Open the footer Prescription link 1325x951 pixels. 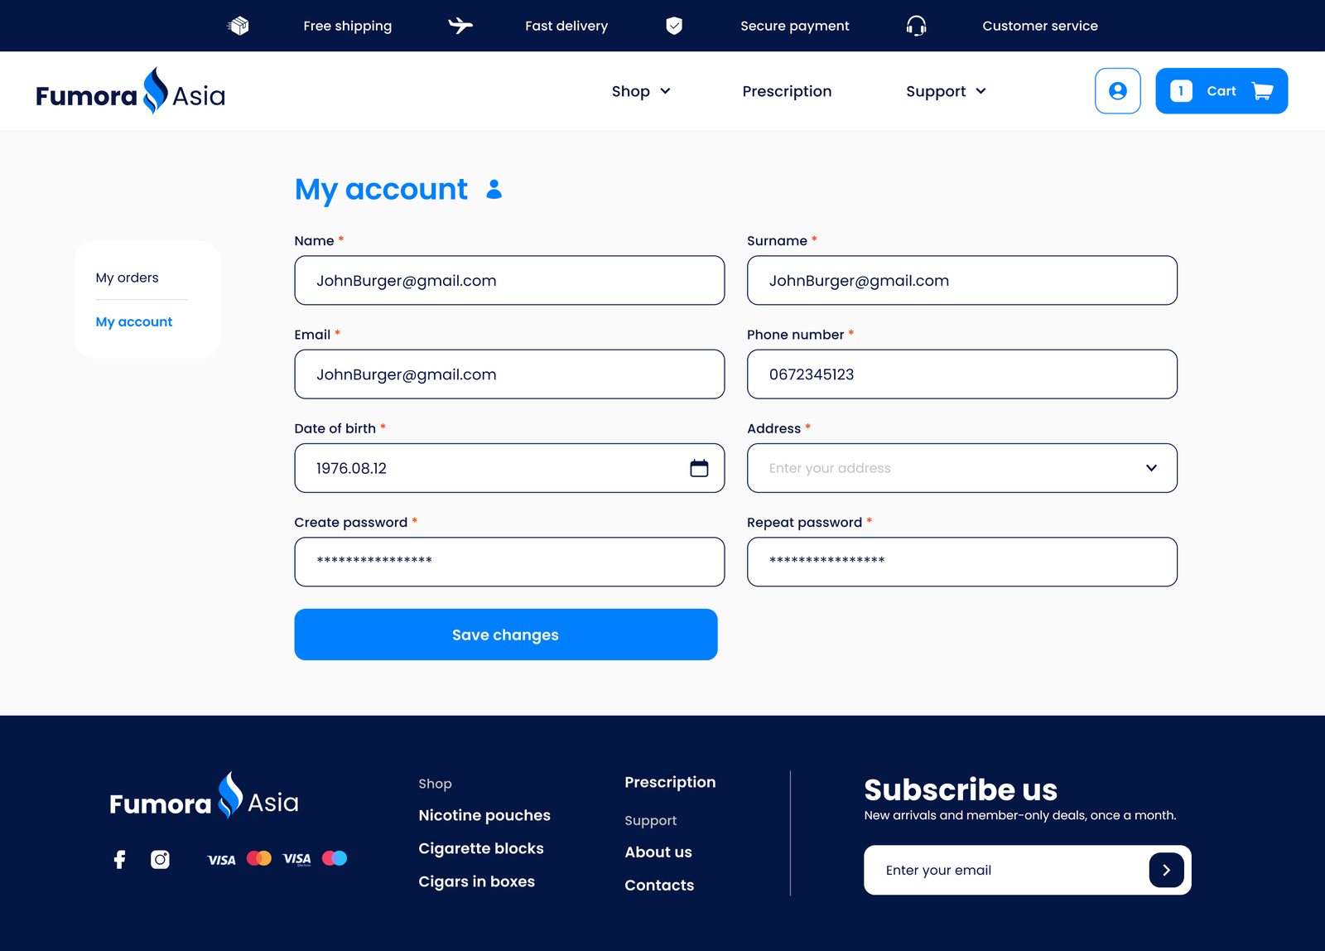point(670,782)
